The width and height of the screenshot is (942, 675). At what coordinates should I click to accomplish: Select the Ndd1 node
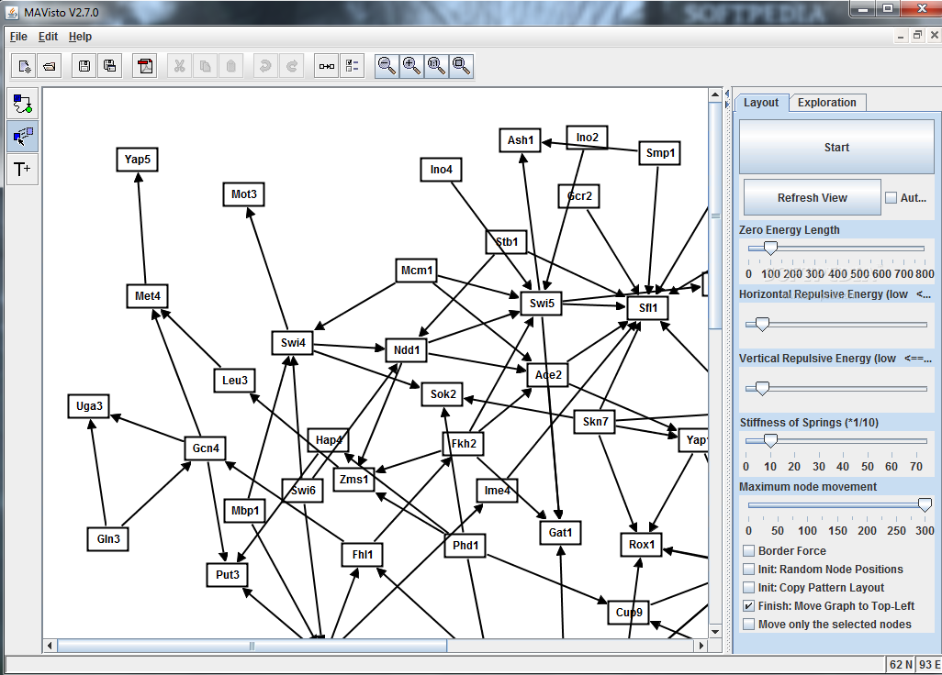[406, 349]
